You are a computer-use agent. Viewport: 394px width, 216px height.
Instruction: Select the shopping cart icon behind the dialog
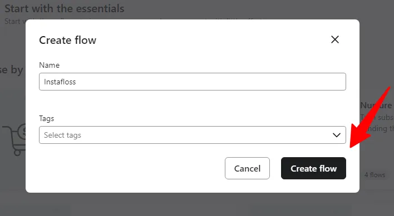14,139
